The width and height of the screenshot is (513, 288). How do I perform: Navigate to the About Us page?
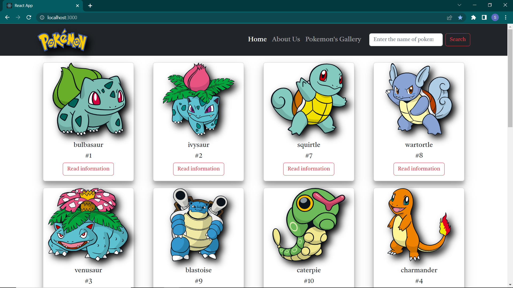point(286,39)
